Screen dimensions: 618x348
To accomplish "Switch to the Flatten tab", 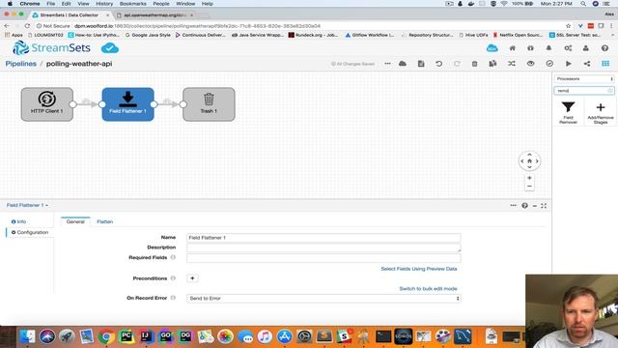I will pos(105,221).
